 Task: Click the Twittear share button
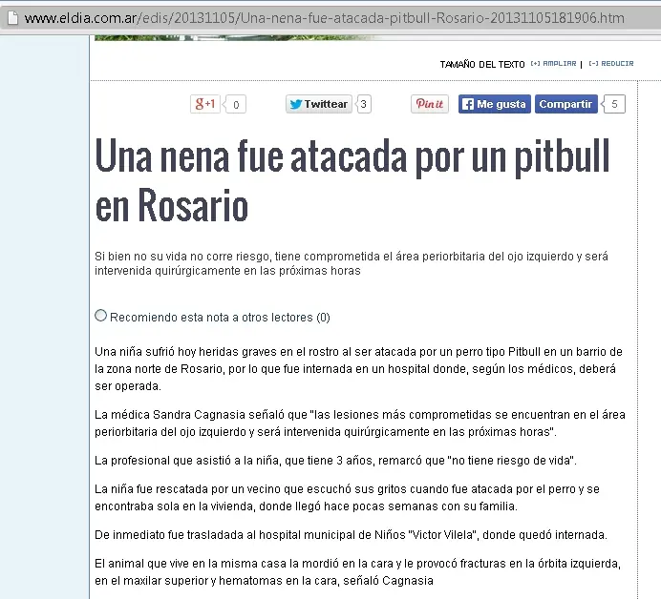point(319,104)
